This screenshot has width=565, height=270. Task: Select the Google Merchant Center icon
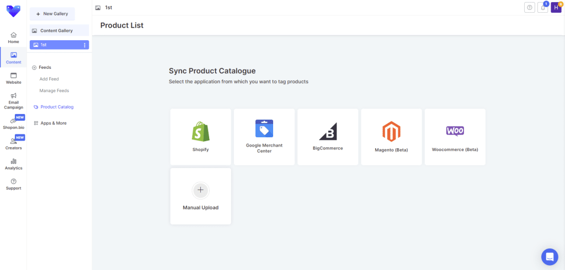264,128
